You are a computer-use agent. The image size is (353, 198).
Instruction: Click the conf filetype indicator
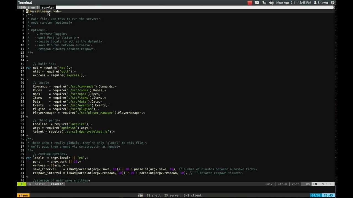295,184
